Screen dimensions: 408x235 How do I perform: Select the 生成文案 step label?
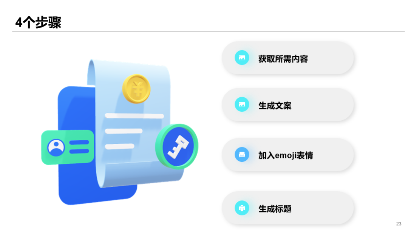click(275, 106)
